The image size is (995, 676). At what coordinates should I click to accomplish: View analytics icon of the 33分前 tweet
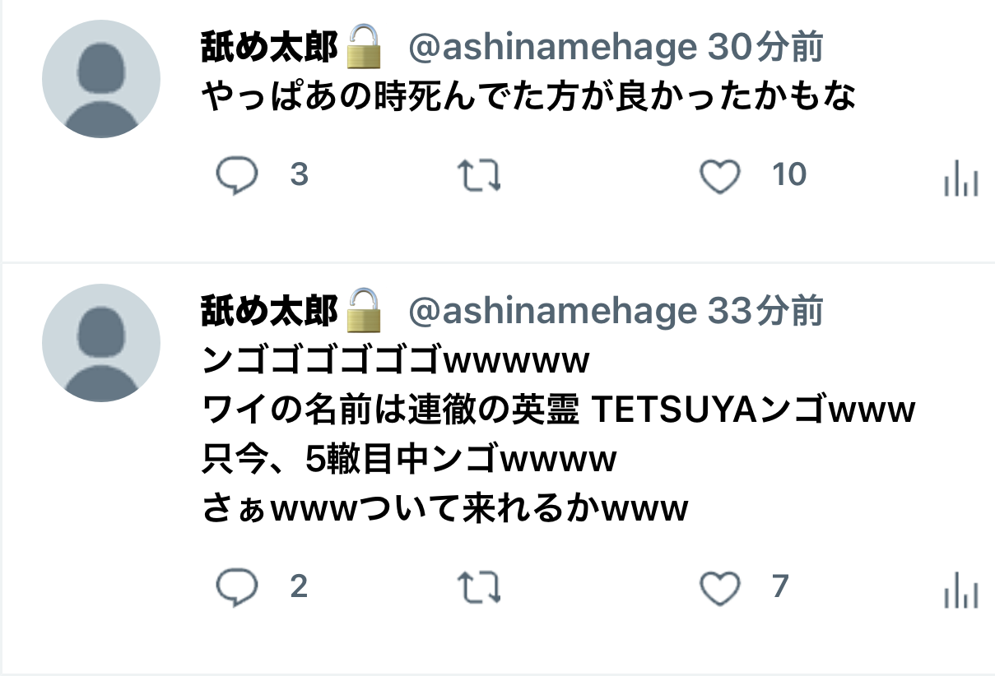point(960,589)
